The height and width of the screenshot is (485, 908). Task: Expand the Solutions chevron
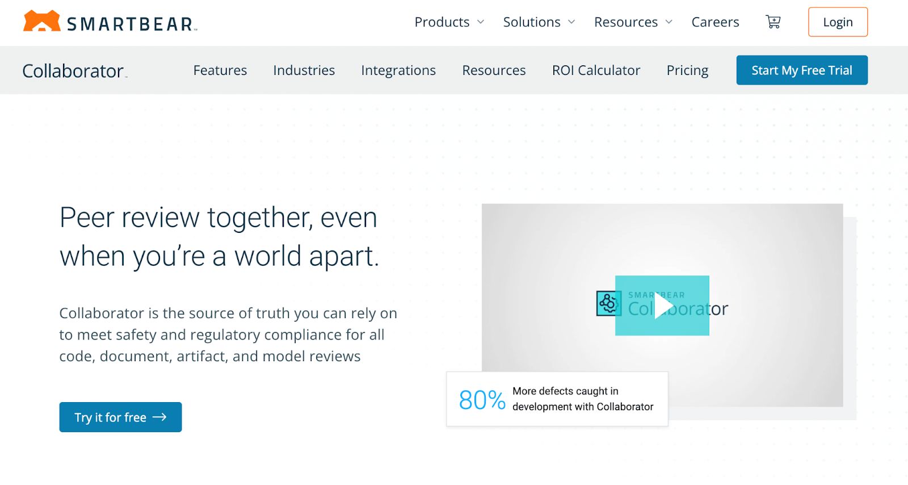click(571, 22)
